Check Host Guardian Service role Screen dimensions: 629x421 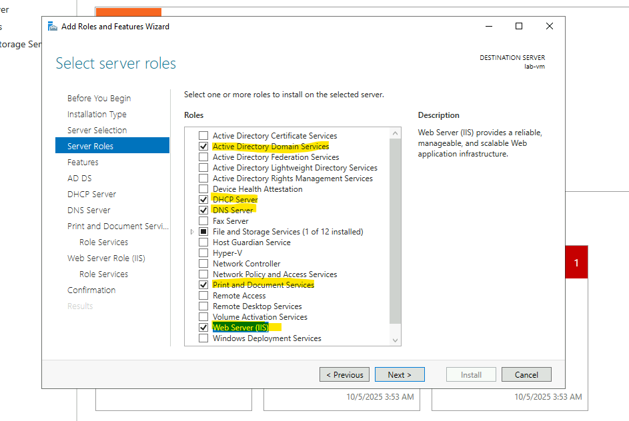point(203,242)
